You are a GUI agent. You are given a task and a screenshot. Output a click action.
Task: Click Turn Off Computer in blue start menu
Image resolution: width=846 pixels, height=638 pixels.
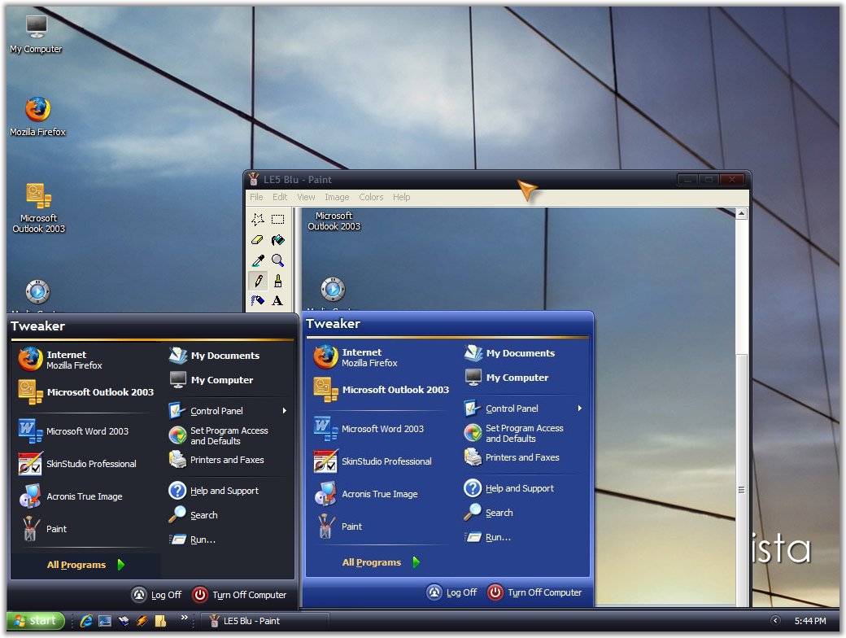tap(534, 592)
